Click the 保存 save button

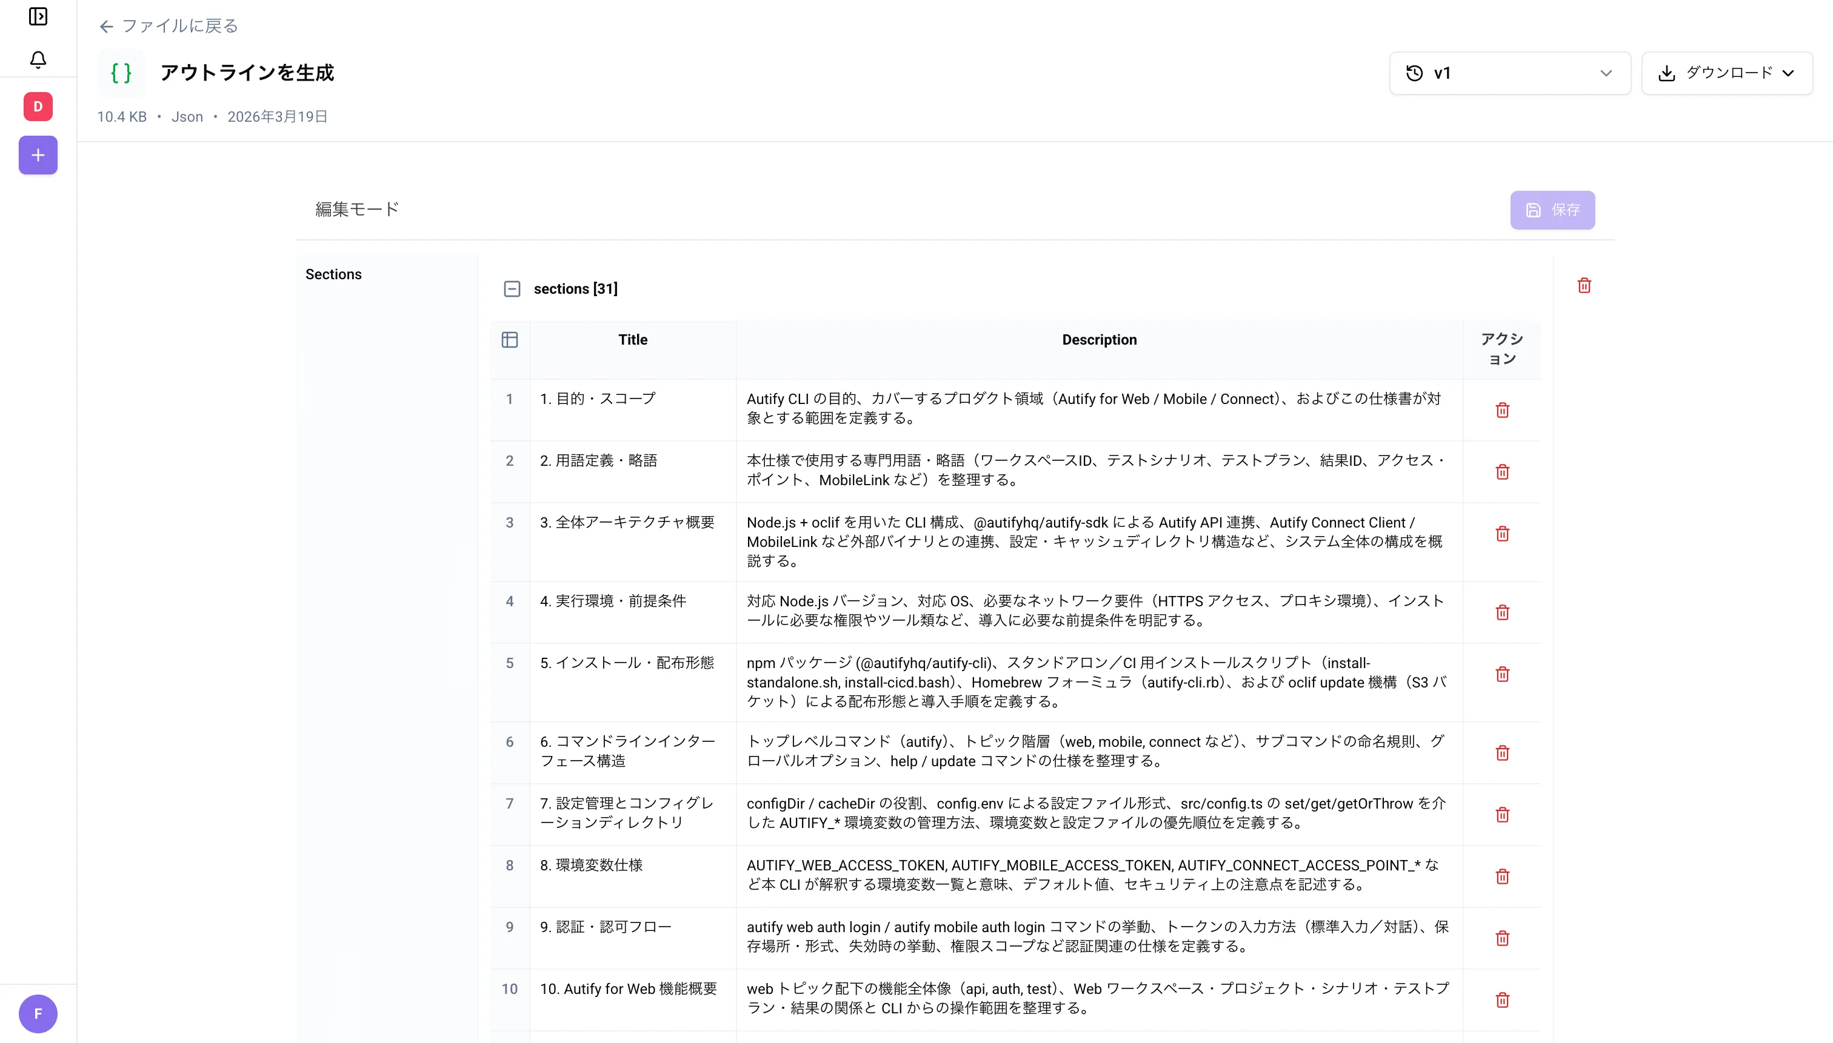coord(1552,210)
